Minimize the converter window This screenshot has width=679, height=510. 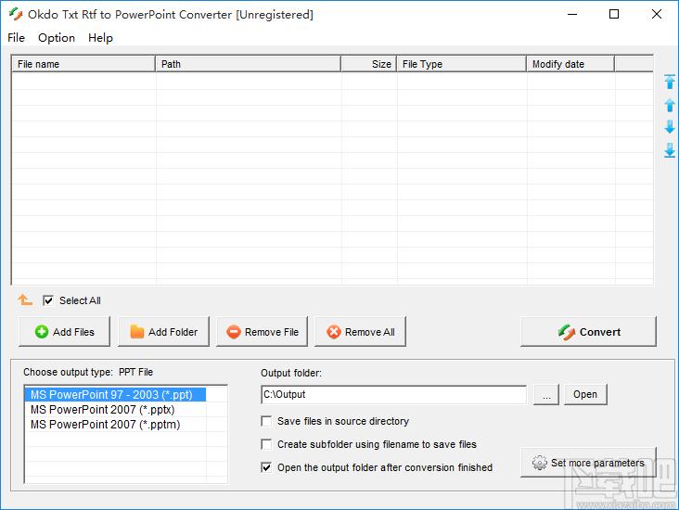click(572, 14)
